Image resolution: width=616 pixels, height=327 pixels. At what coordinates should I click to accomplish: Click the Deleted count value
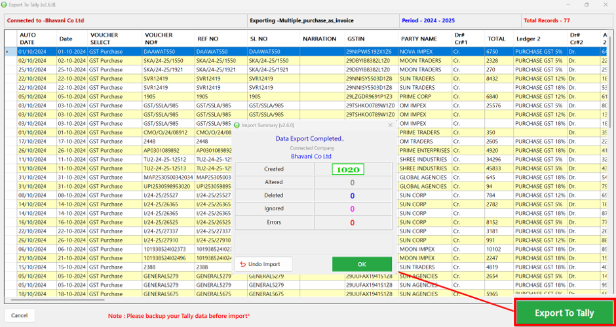(353, 196)
